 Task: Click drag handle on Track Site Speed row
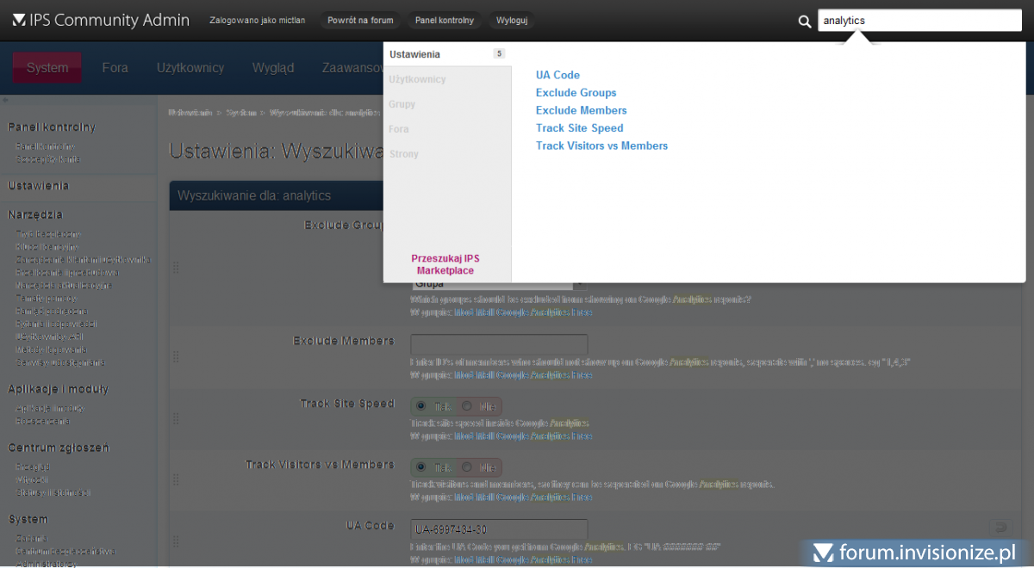tap(176, 419)
